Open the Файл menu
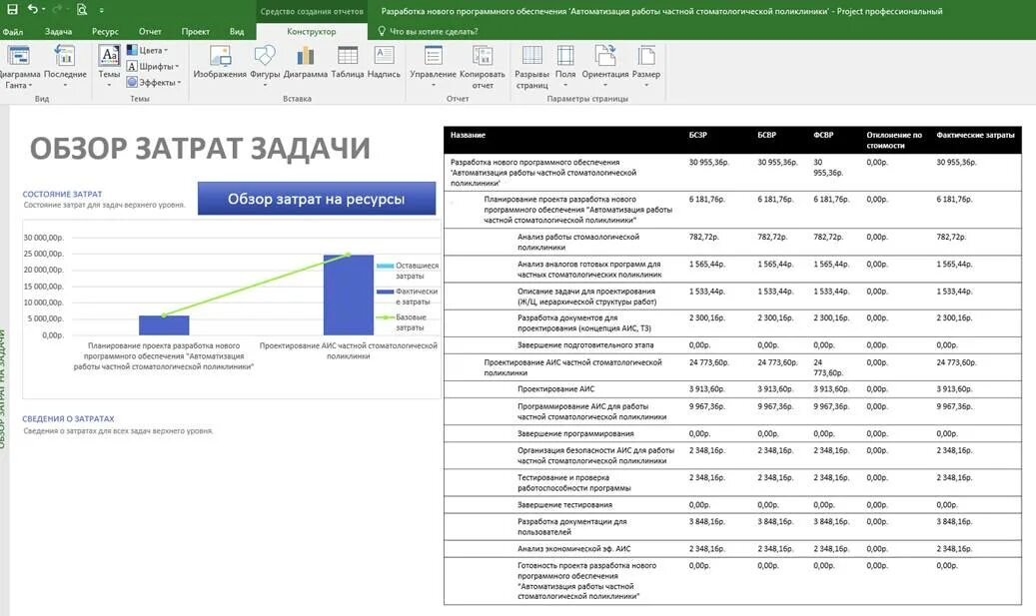 (x=12, y=31)
